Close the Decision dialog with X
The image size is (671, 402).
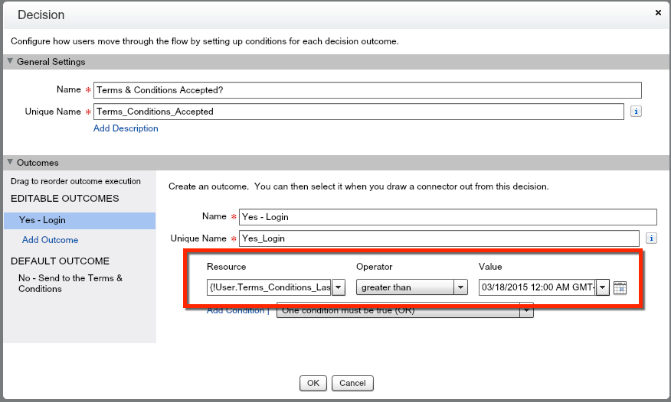point(658,13)
